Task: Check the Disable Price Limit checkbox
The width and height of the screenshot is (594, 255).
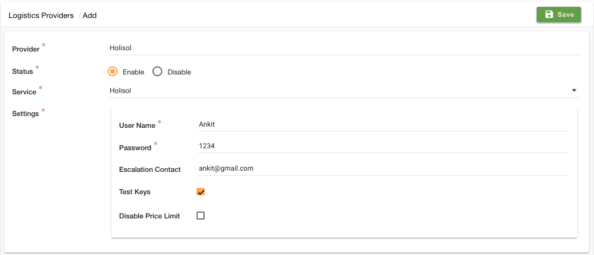Action: tap(200, 216)
